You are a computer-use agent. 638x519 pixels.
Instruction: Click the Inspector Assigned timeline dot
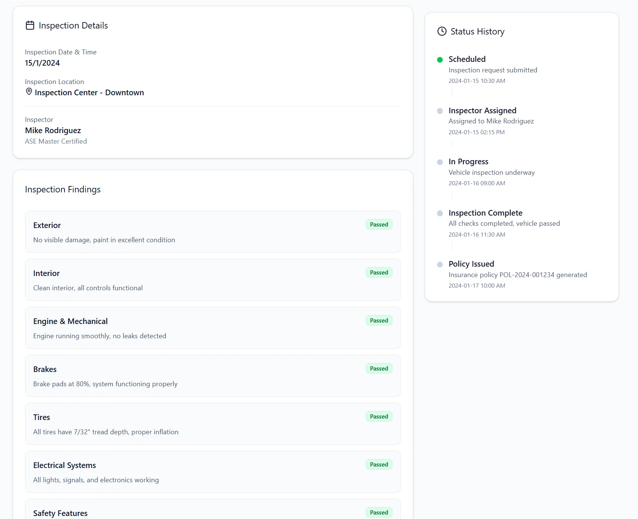440,111
